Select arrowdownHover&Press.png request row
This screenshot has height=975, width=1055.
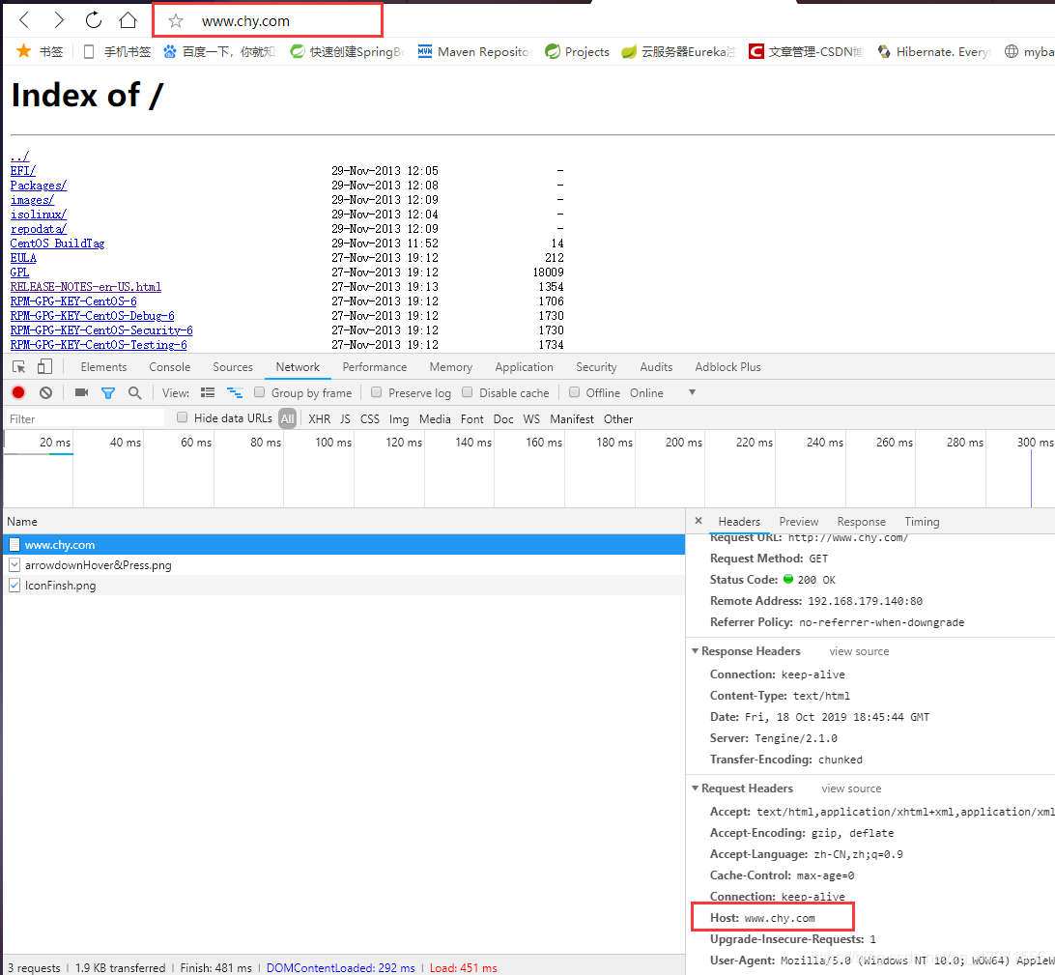pos(344,565)
